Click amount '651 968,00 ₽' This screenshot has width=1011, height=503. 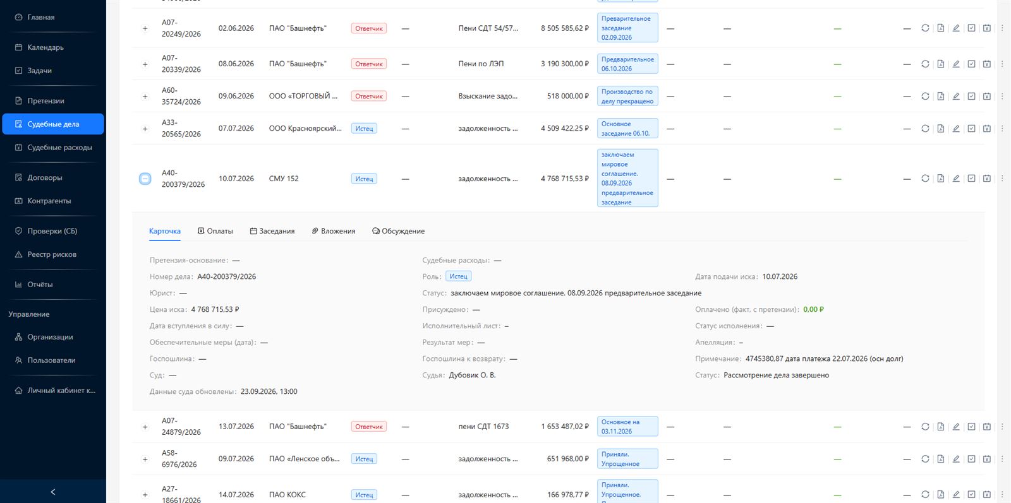tap(567, 459)
